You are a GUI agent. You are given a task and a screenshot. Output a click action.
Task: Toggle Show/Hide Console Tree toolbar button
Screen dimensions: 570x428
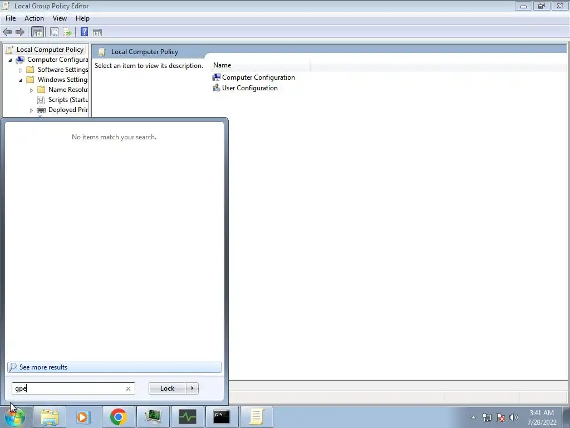(37, 32)
